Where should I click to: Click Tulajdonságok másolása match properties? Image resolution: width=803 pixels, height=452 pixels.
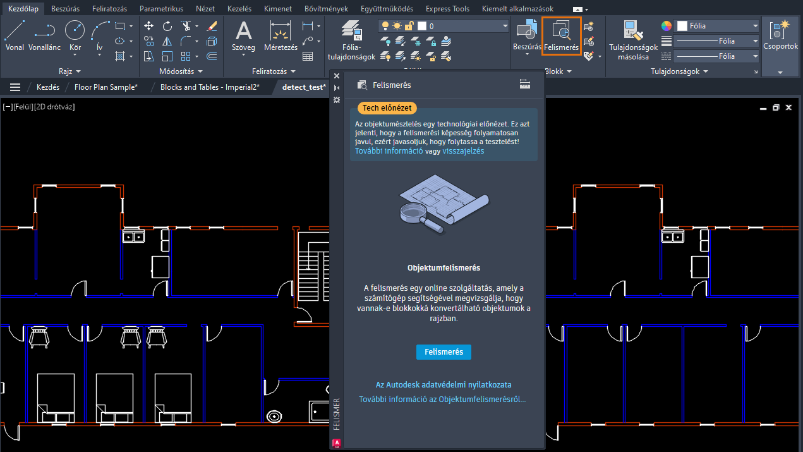(x=633, y=40)
